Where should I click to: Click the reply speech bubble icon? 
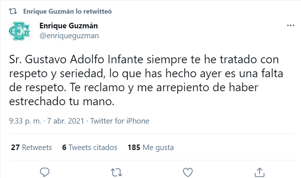click(45, 172)
